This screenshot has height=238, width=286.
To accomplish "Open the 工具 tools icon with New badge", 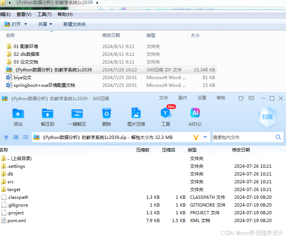I will click(x=166, y=113).
